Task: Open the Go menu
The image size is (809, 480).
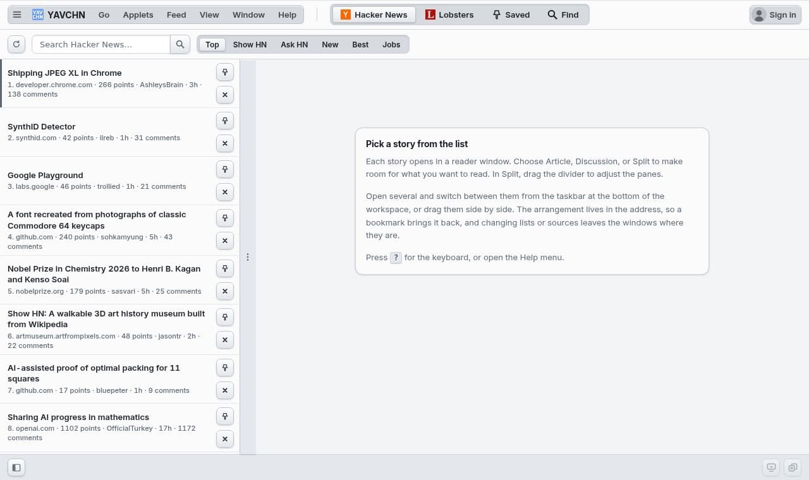Action: point(104,15)
